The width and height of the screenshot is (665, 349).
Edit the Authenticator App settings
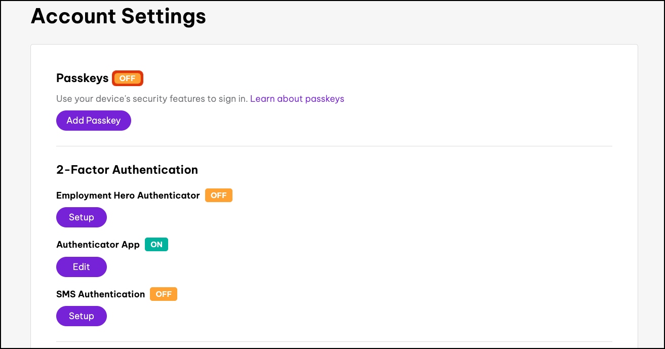pos(81,267)
